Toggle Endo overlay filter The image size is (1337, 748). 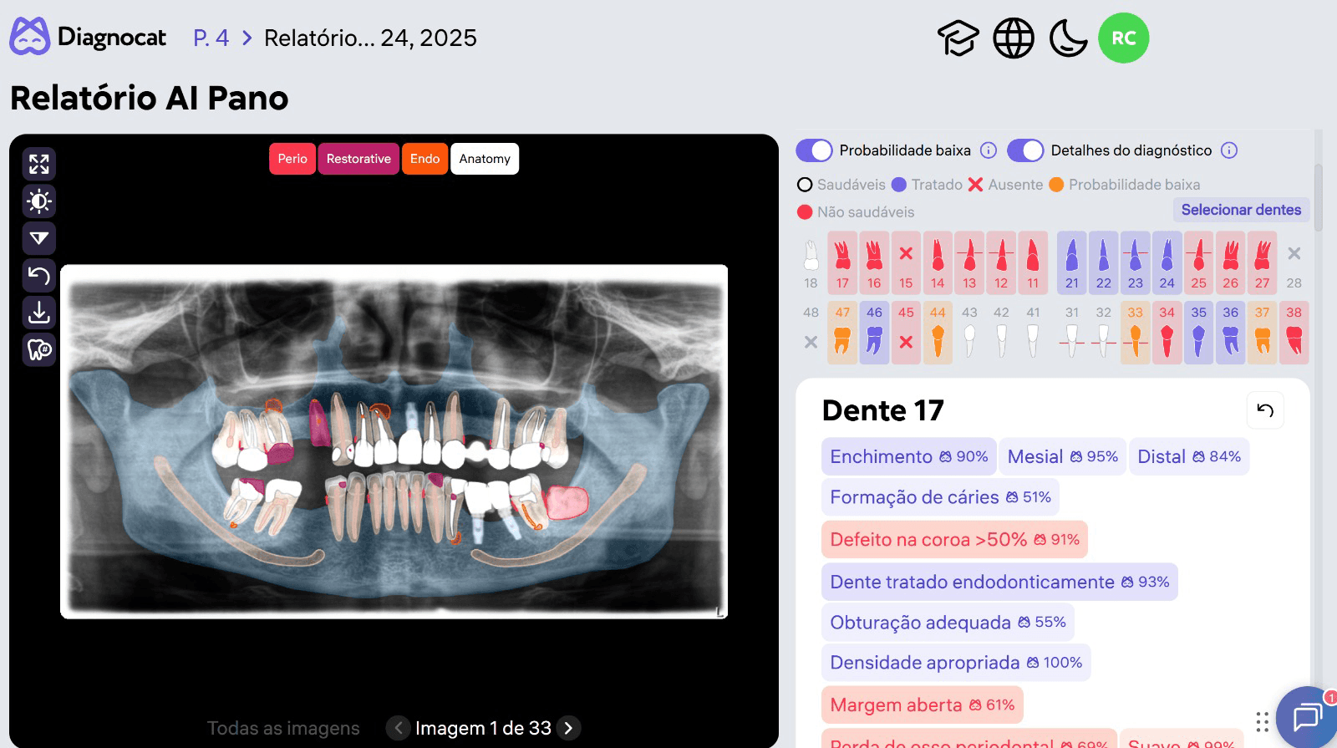click(424, 159)
